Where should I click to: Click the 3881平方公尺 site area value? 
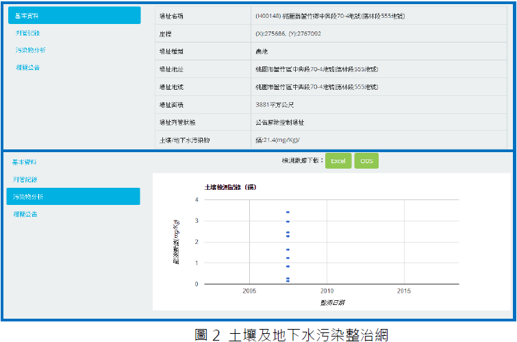[275, 104]
